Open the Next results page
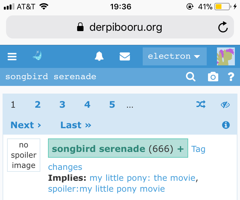 (26, 125)
